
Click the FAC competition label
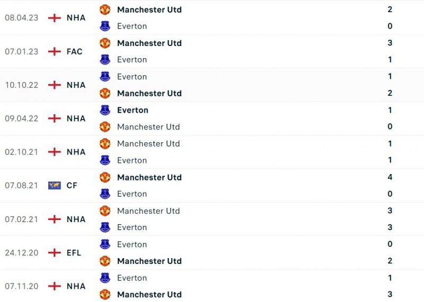click(75, 51)
